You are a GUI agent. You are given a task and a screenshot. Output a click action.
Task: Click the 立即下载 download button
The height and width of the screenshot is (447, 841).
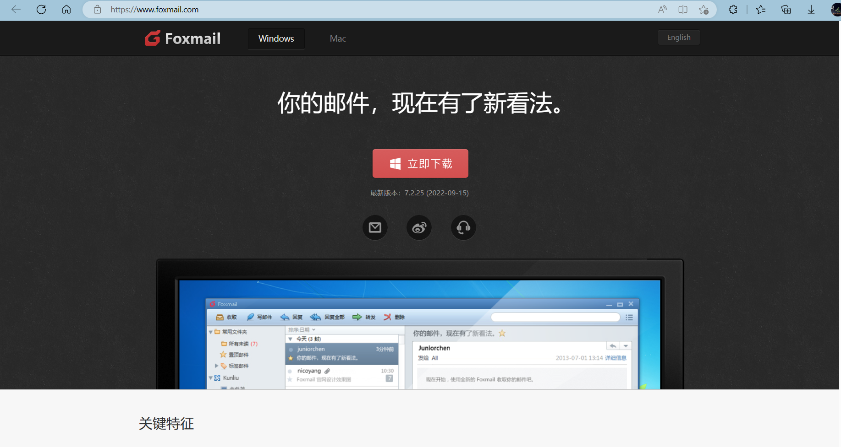420,163
